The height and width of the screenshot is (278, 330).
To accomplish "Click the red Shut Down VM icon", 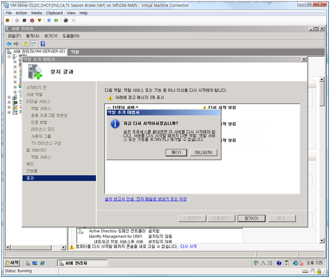I will click(32, 20).
